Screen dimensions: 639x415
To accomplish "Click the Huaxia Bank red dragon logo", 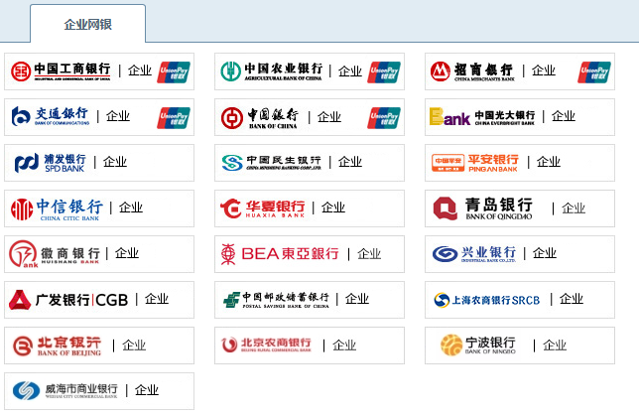I will 230,208.
